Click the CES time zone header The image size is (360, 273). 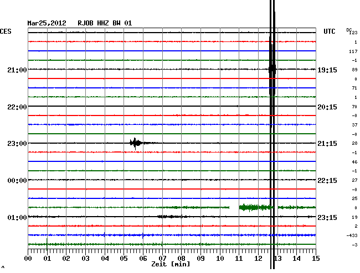6,32
